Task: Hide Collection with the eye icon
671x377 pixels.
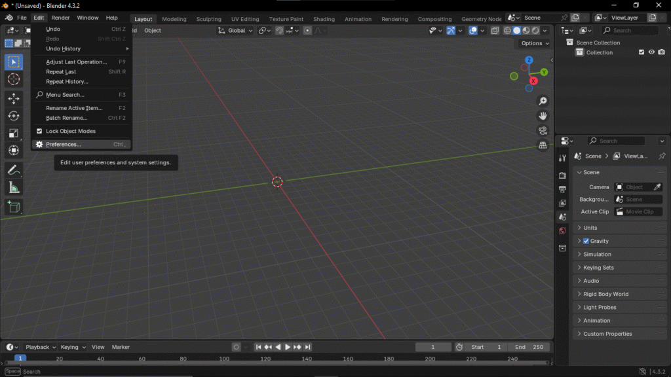Action: pyautogui.click(x=651, y=52)
